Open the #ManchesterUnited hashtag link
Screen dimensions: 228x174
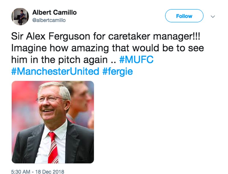(x=55, y=71)
